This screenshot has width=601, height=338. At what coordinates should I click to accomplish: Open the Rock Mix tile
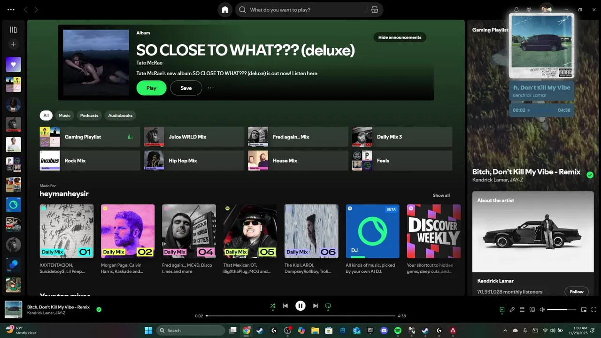click(x=90, y=161)
